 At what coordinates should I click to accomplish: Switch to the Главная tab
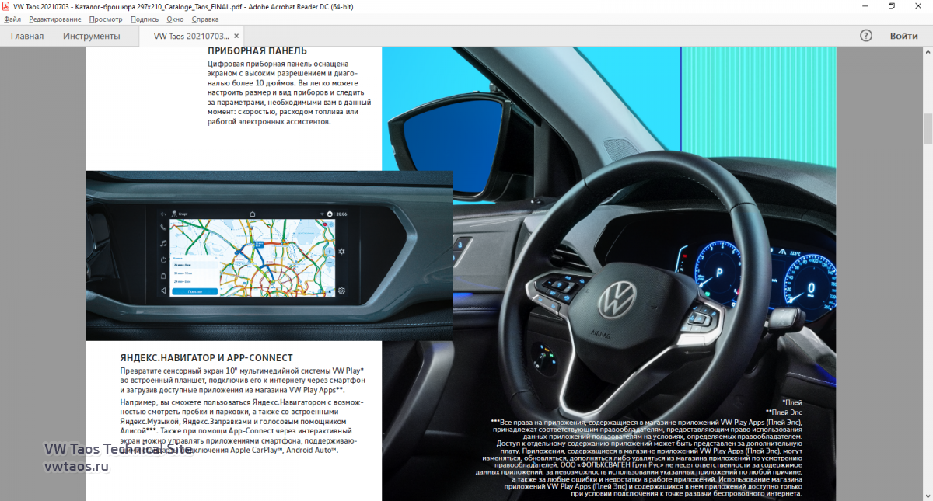[x=27, y=36]
